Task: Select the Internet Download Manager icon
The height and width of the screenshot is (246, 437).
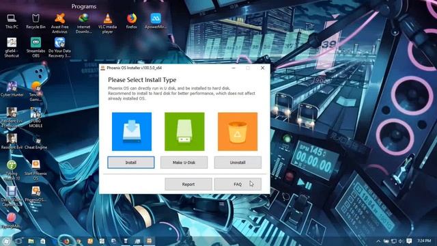Action: (x=83, y=23)
